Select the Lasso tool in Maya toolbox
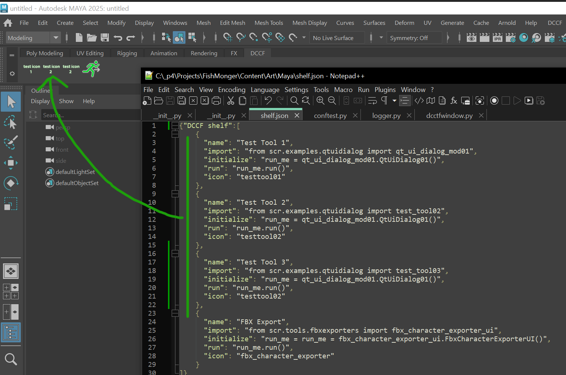This screenshot has width=566, height=375. (11, 122)
